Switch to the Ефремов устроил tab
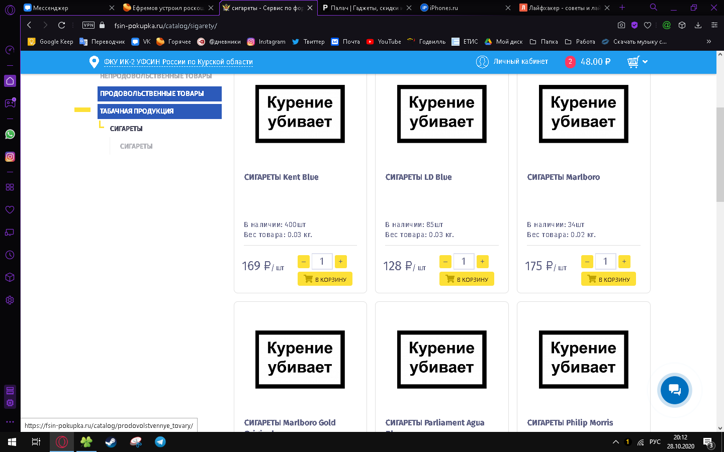724x452 pixels. click(x=169, y=8)
